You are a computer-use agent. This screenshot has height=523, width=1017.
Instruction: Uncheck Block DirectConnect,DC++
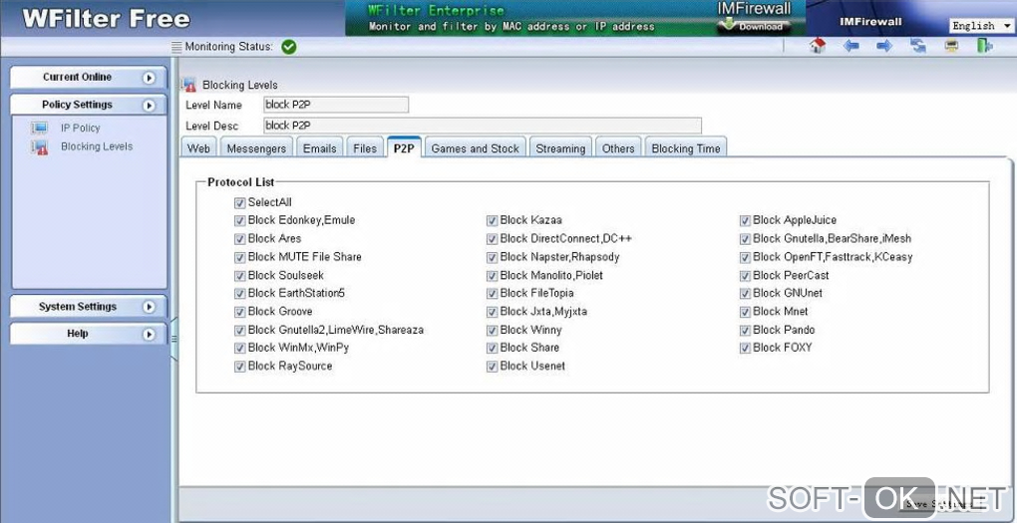click(493, 239)
